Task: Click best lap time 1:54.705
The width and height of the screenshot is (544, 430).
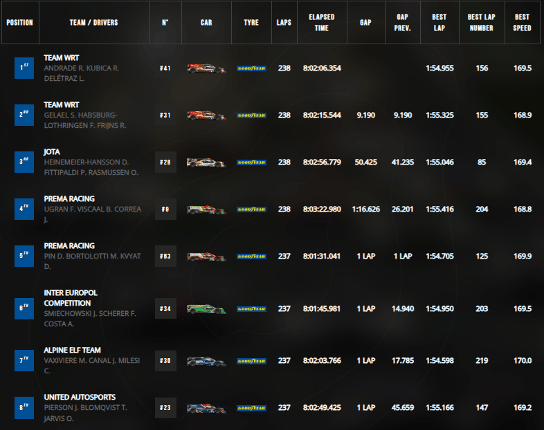Action: point(439,256)
